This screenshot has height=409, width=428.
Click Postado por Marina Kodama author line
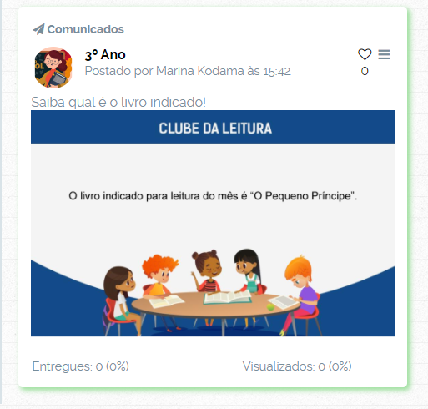[x=188, y=71]
